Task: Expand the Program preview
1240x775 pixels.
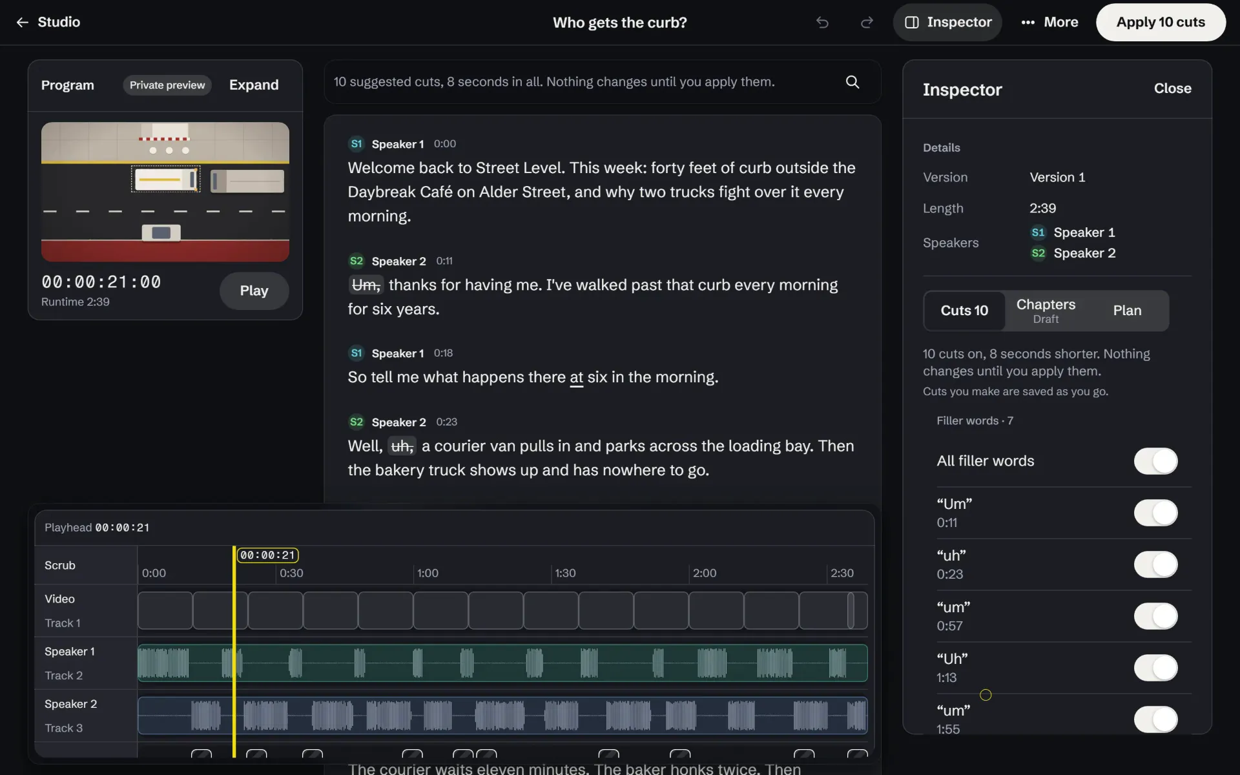Action: (x=254, y=85)
